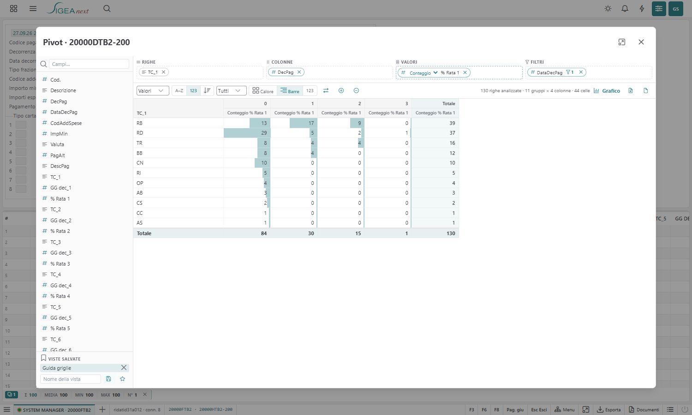Viewport: 692px width, 415px height.
Task: Toggle the descending sort direction button
Action: (207, 91)
